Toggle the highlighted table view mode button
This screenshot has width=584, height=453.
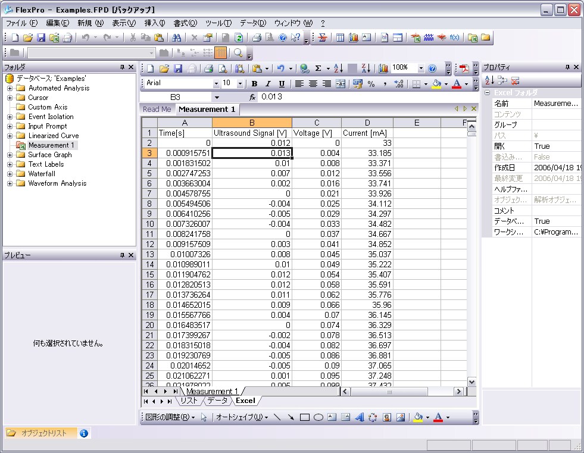220,53
